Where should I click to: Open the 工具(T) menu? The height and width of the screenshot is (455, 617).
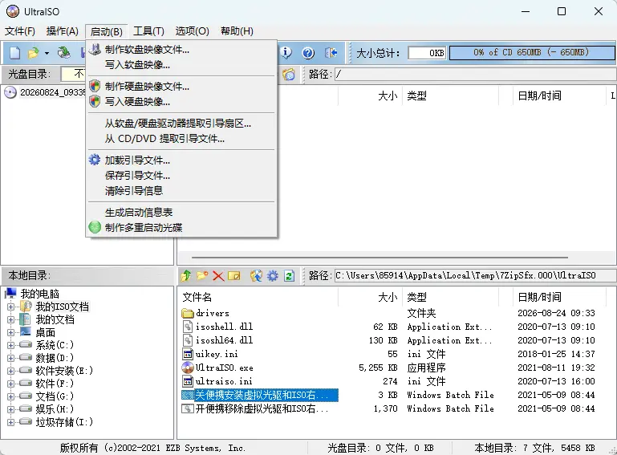click(148, 31)
